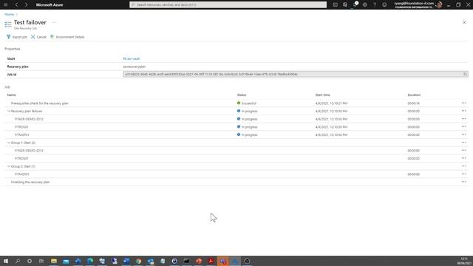Open more options for Group 1: Start row
This screenshot has width=473, height=266.
click(463, 143)
